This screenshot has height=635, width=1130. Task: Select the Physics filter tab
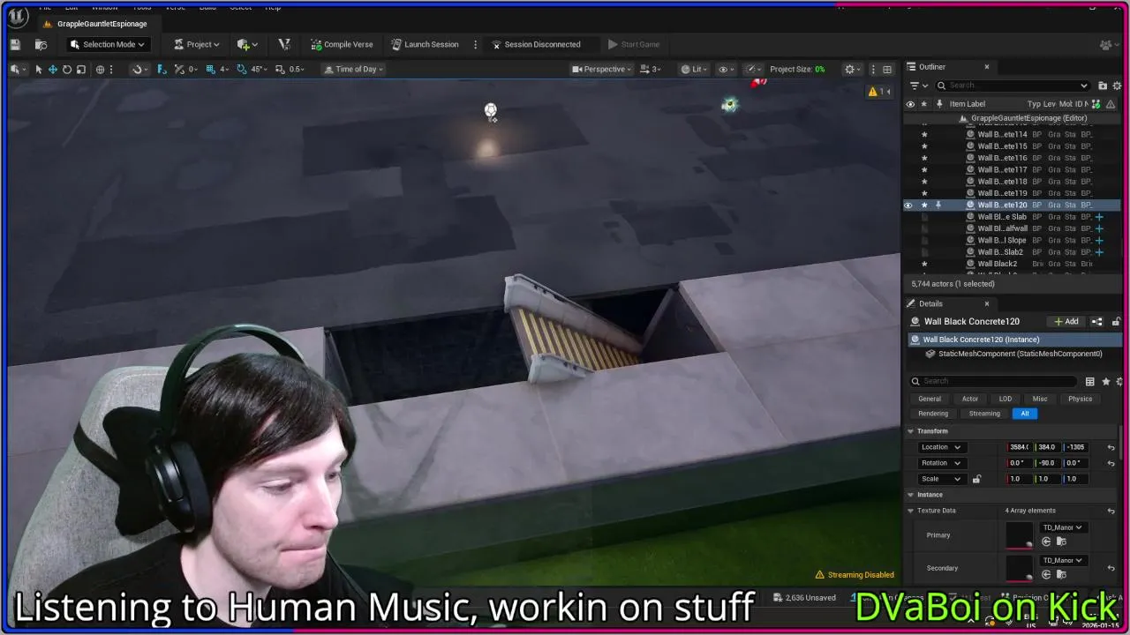tap(1080, 399)
